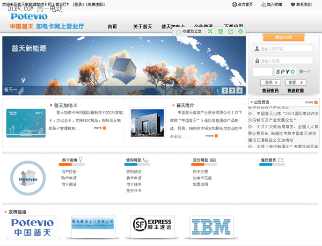This screenshot has height=246, width=322.
Task: Click the phone icon beside 使用帮助
Action: (145, 160)
